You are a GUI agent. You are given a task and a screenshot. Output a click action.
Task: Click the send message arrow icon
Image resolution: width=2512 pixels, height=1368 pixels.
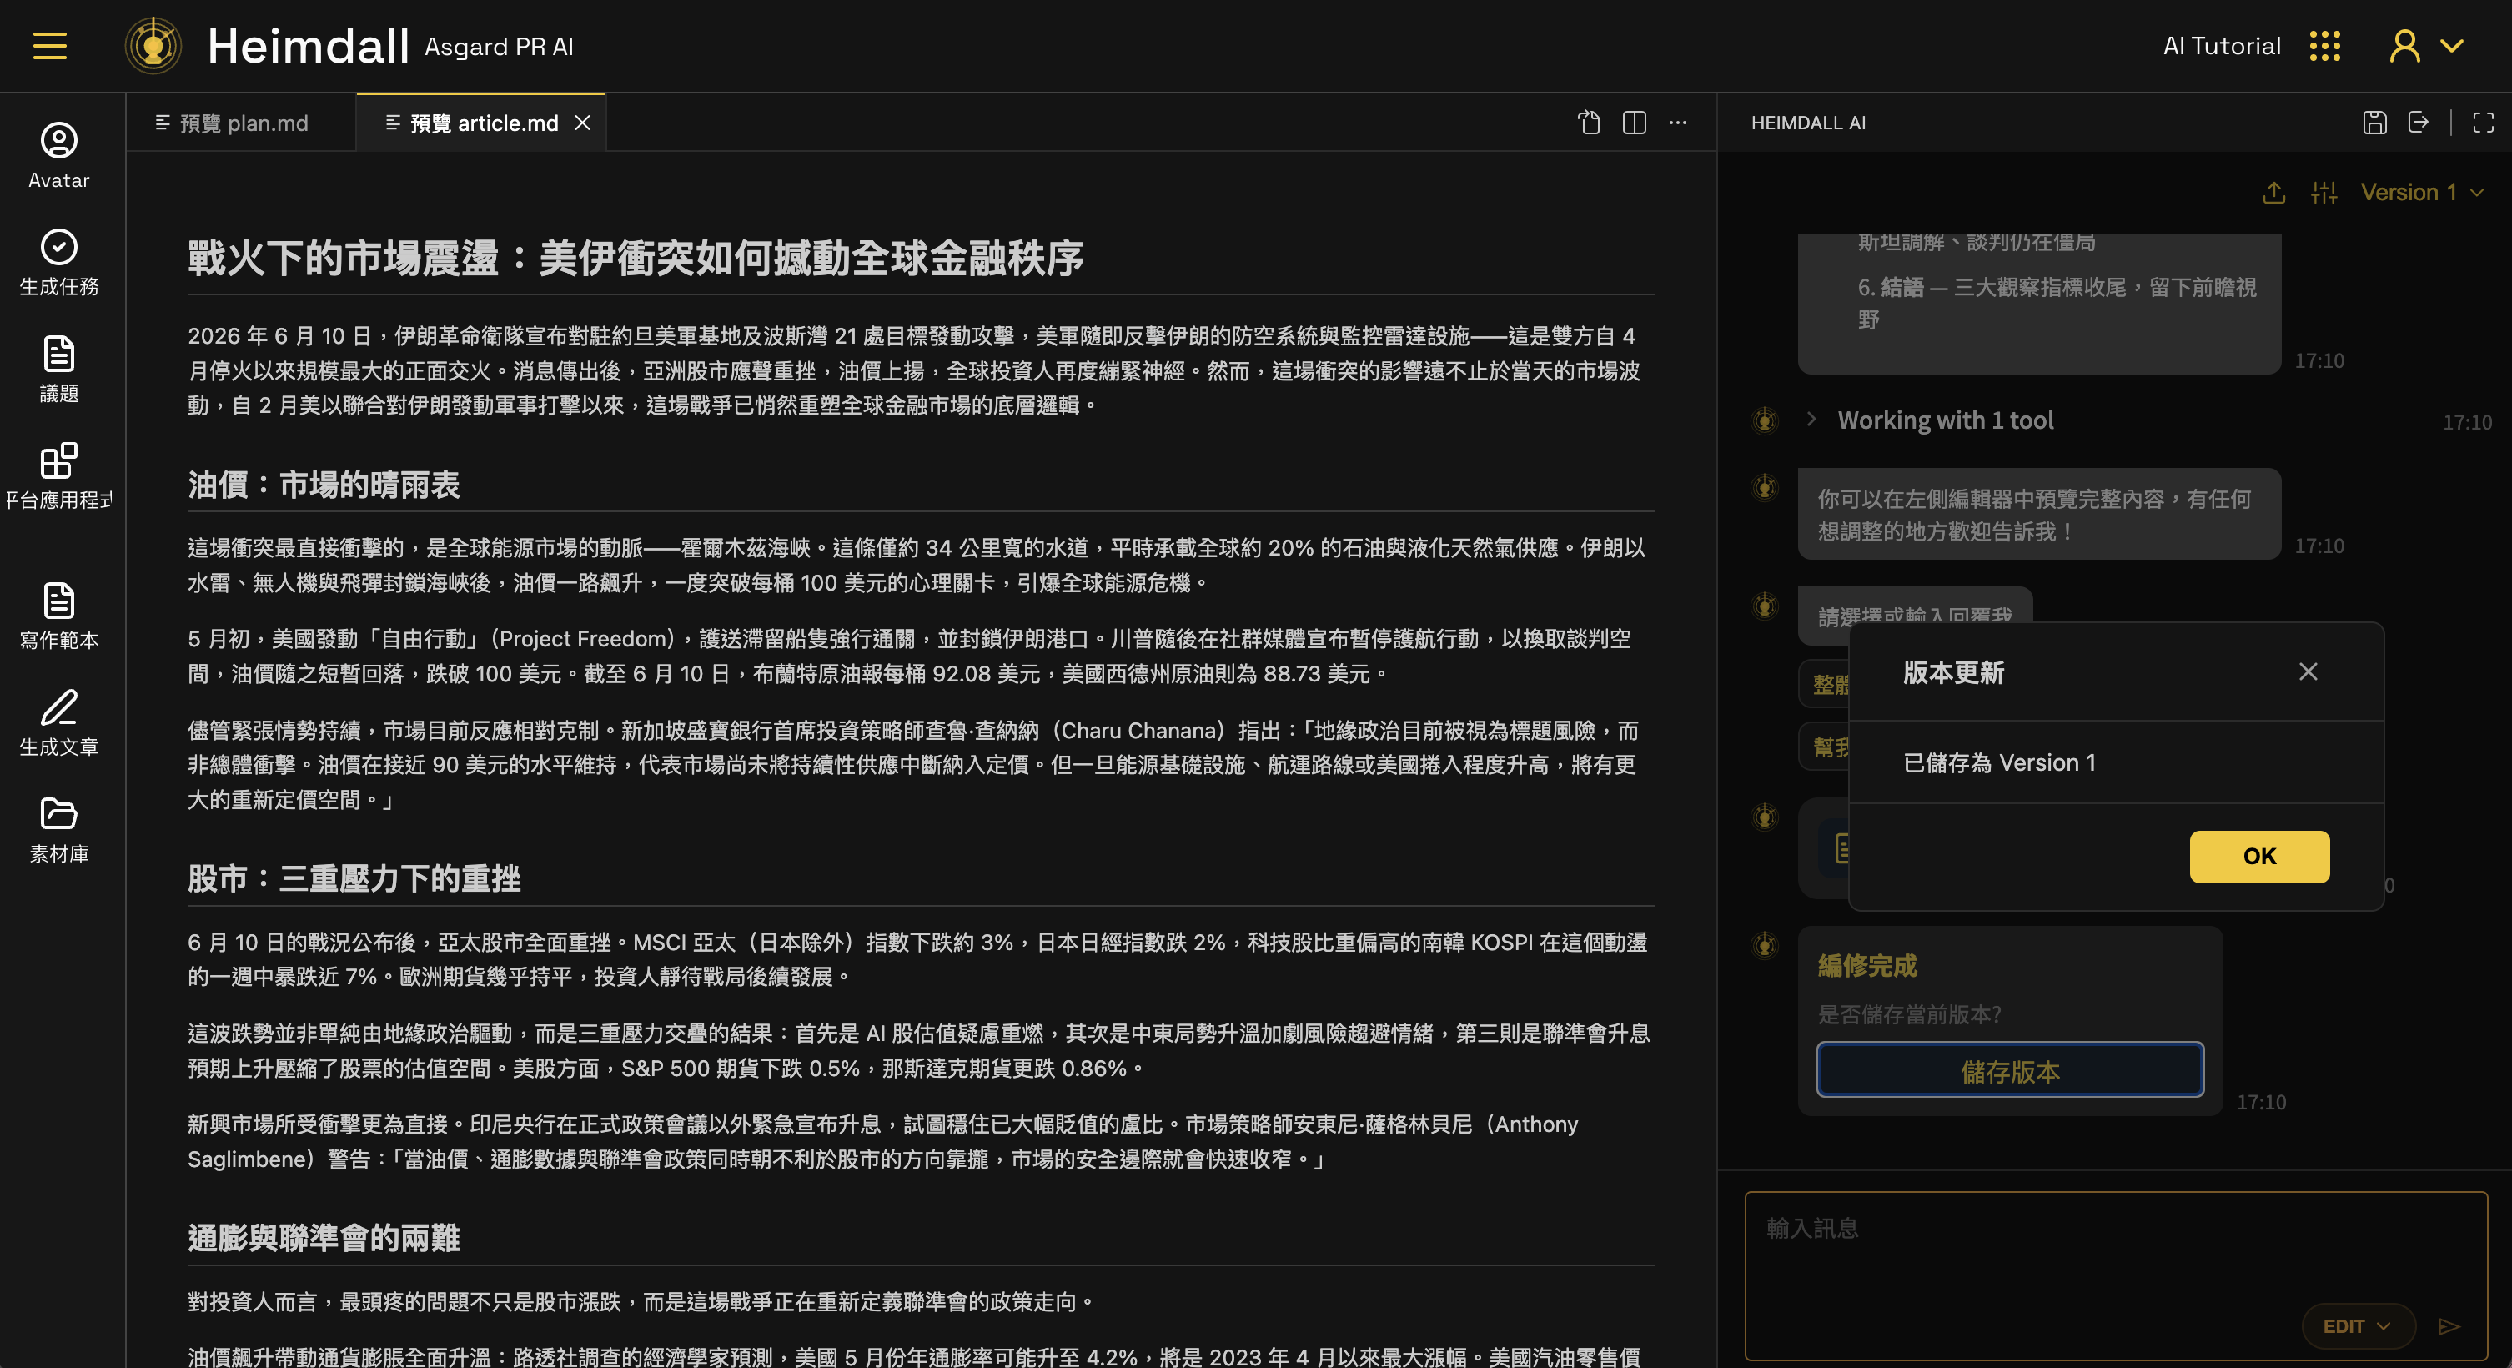2449,1326
